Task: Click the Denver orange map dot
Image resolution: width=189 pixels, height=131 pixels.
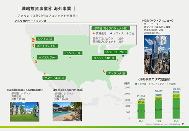Action: click(x=70, y=57)
